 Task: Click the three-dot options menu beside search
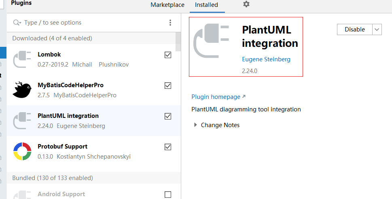(170, 23)
